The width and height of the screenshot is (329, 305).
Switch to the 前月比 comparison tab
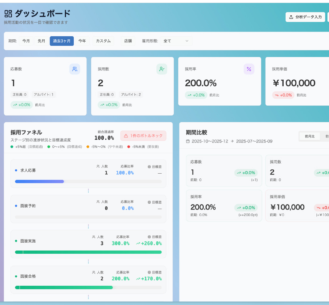tap(310, 136)
